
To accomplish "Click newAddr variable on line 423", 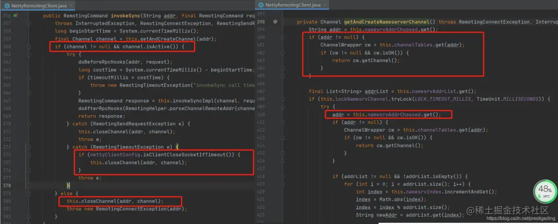I will (x=386, y=215).
